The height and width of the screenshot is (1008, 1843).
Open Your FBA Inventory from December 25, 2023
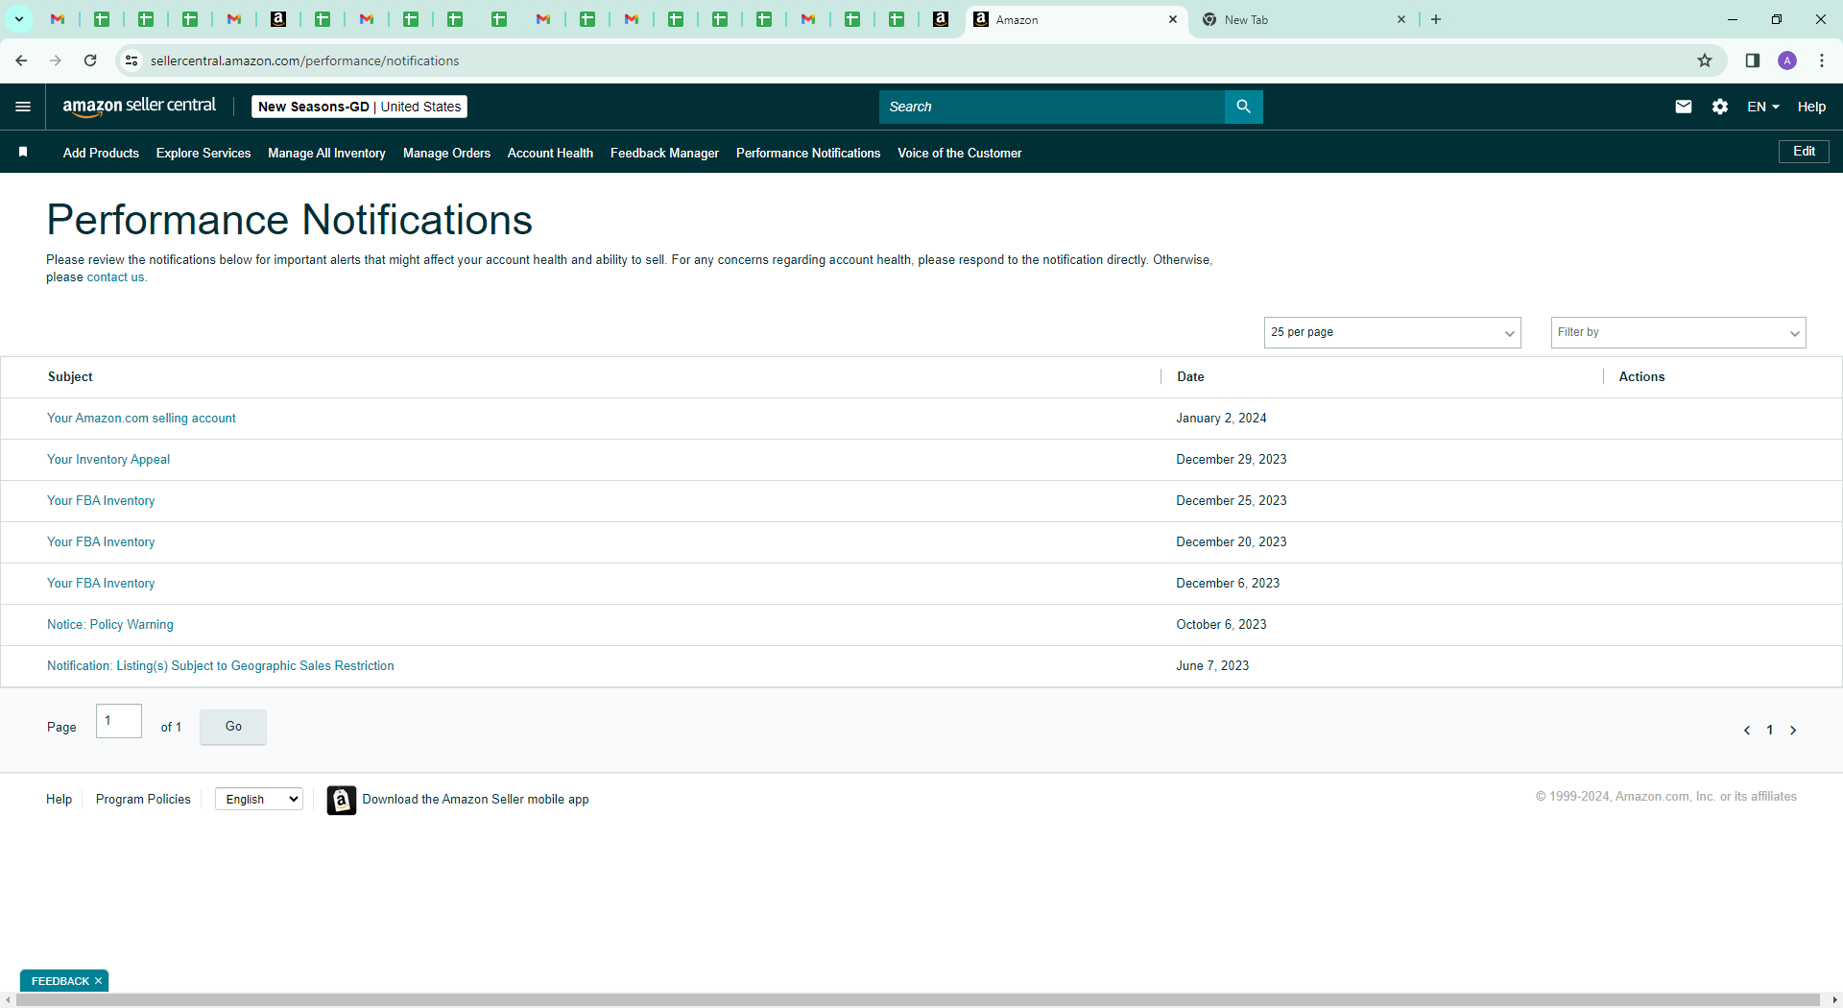101,501
